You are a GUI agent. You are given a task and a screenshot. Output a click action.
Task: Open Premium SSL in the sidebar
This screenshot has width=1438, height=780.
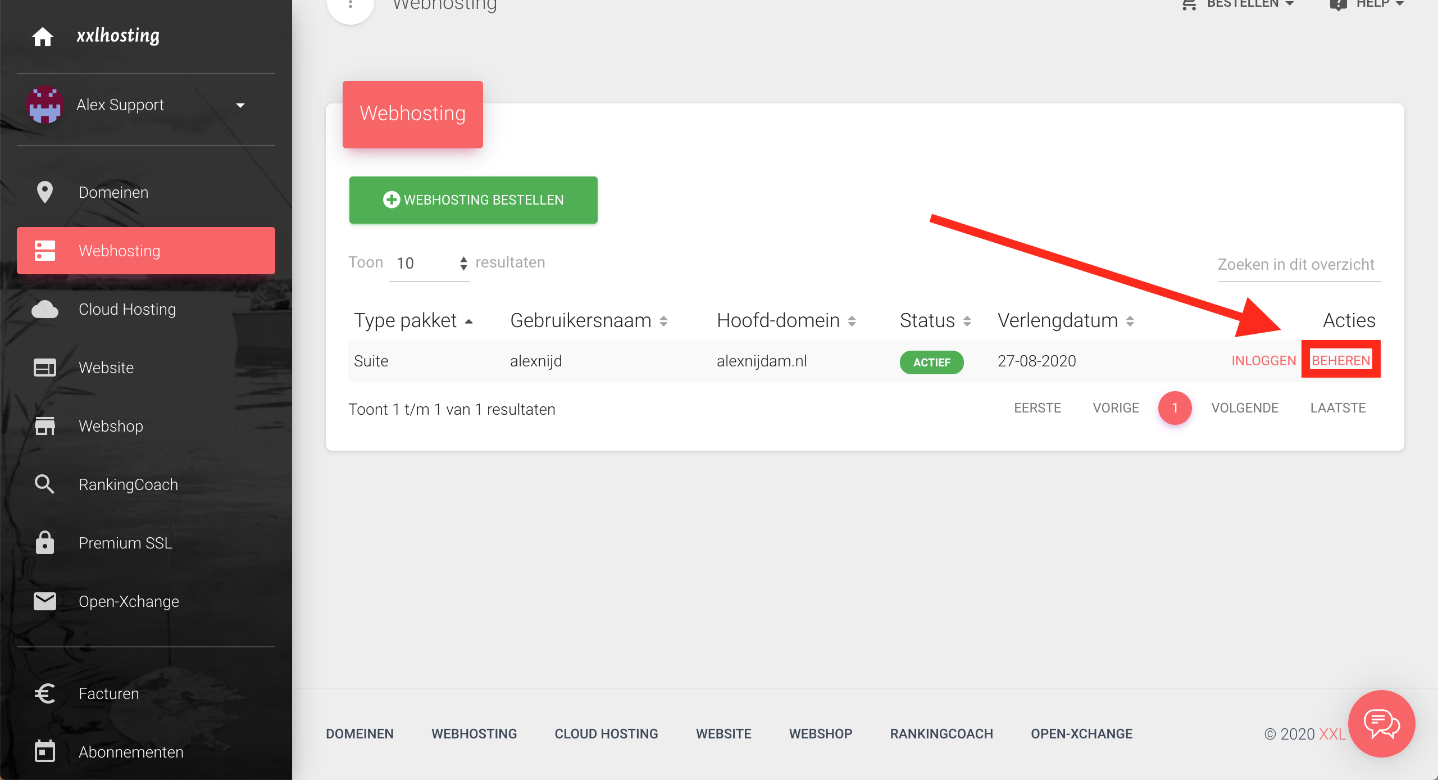146,543
